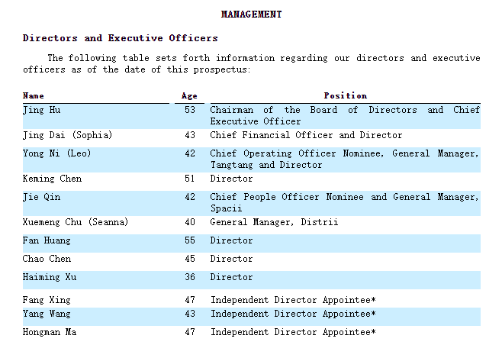The image size is (502, 345).
Task: Click Chief Financial Officer and Director text
Action: click(306, 135)
